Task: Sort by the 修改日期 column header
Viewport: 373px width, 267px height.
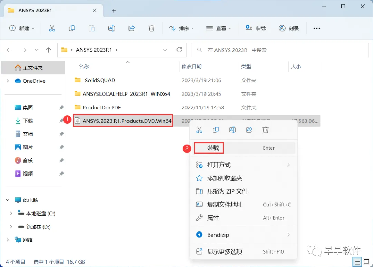Action: [191, 67]
